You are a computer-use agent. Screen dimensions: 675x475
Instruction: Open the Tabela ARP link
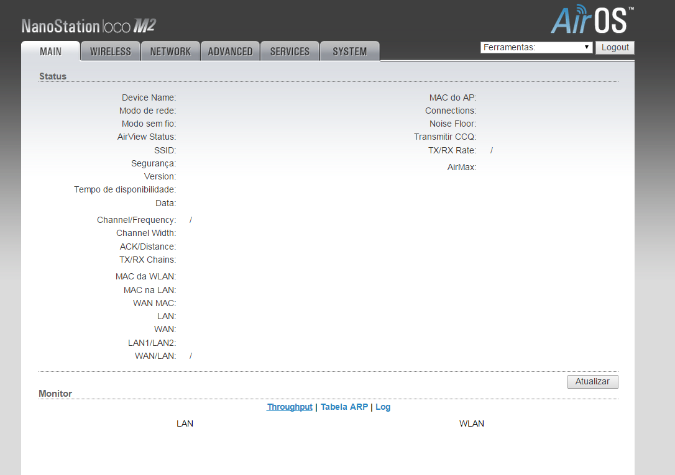344,407
